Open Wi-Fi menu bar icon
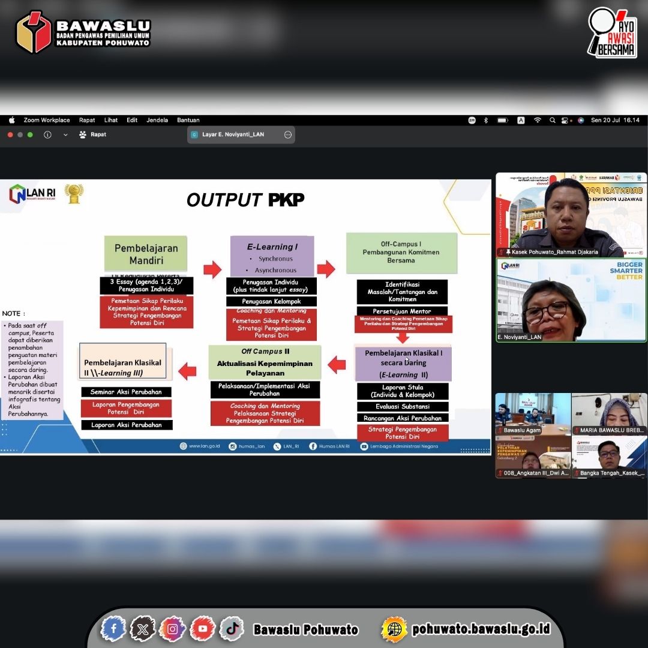 (x=537, y=120)
